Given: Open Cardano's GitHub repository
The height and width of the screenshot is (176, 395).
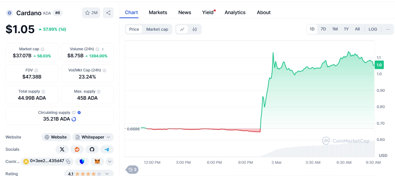Looking at the screenshot, I should (x=92, y=149).
